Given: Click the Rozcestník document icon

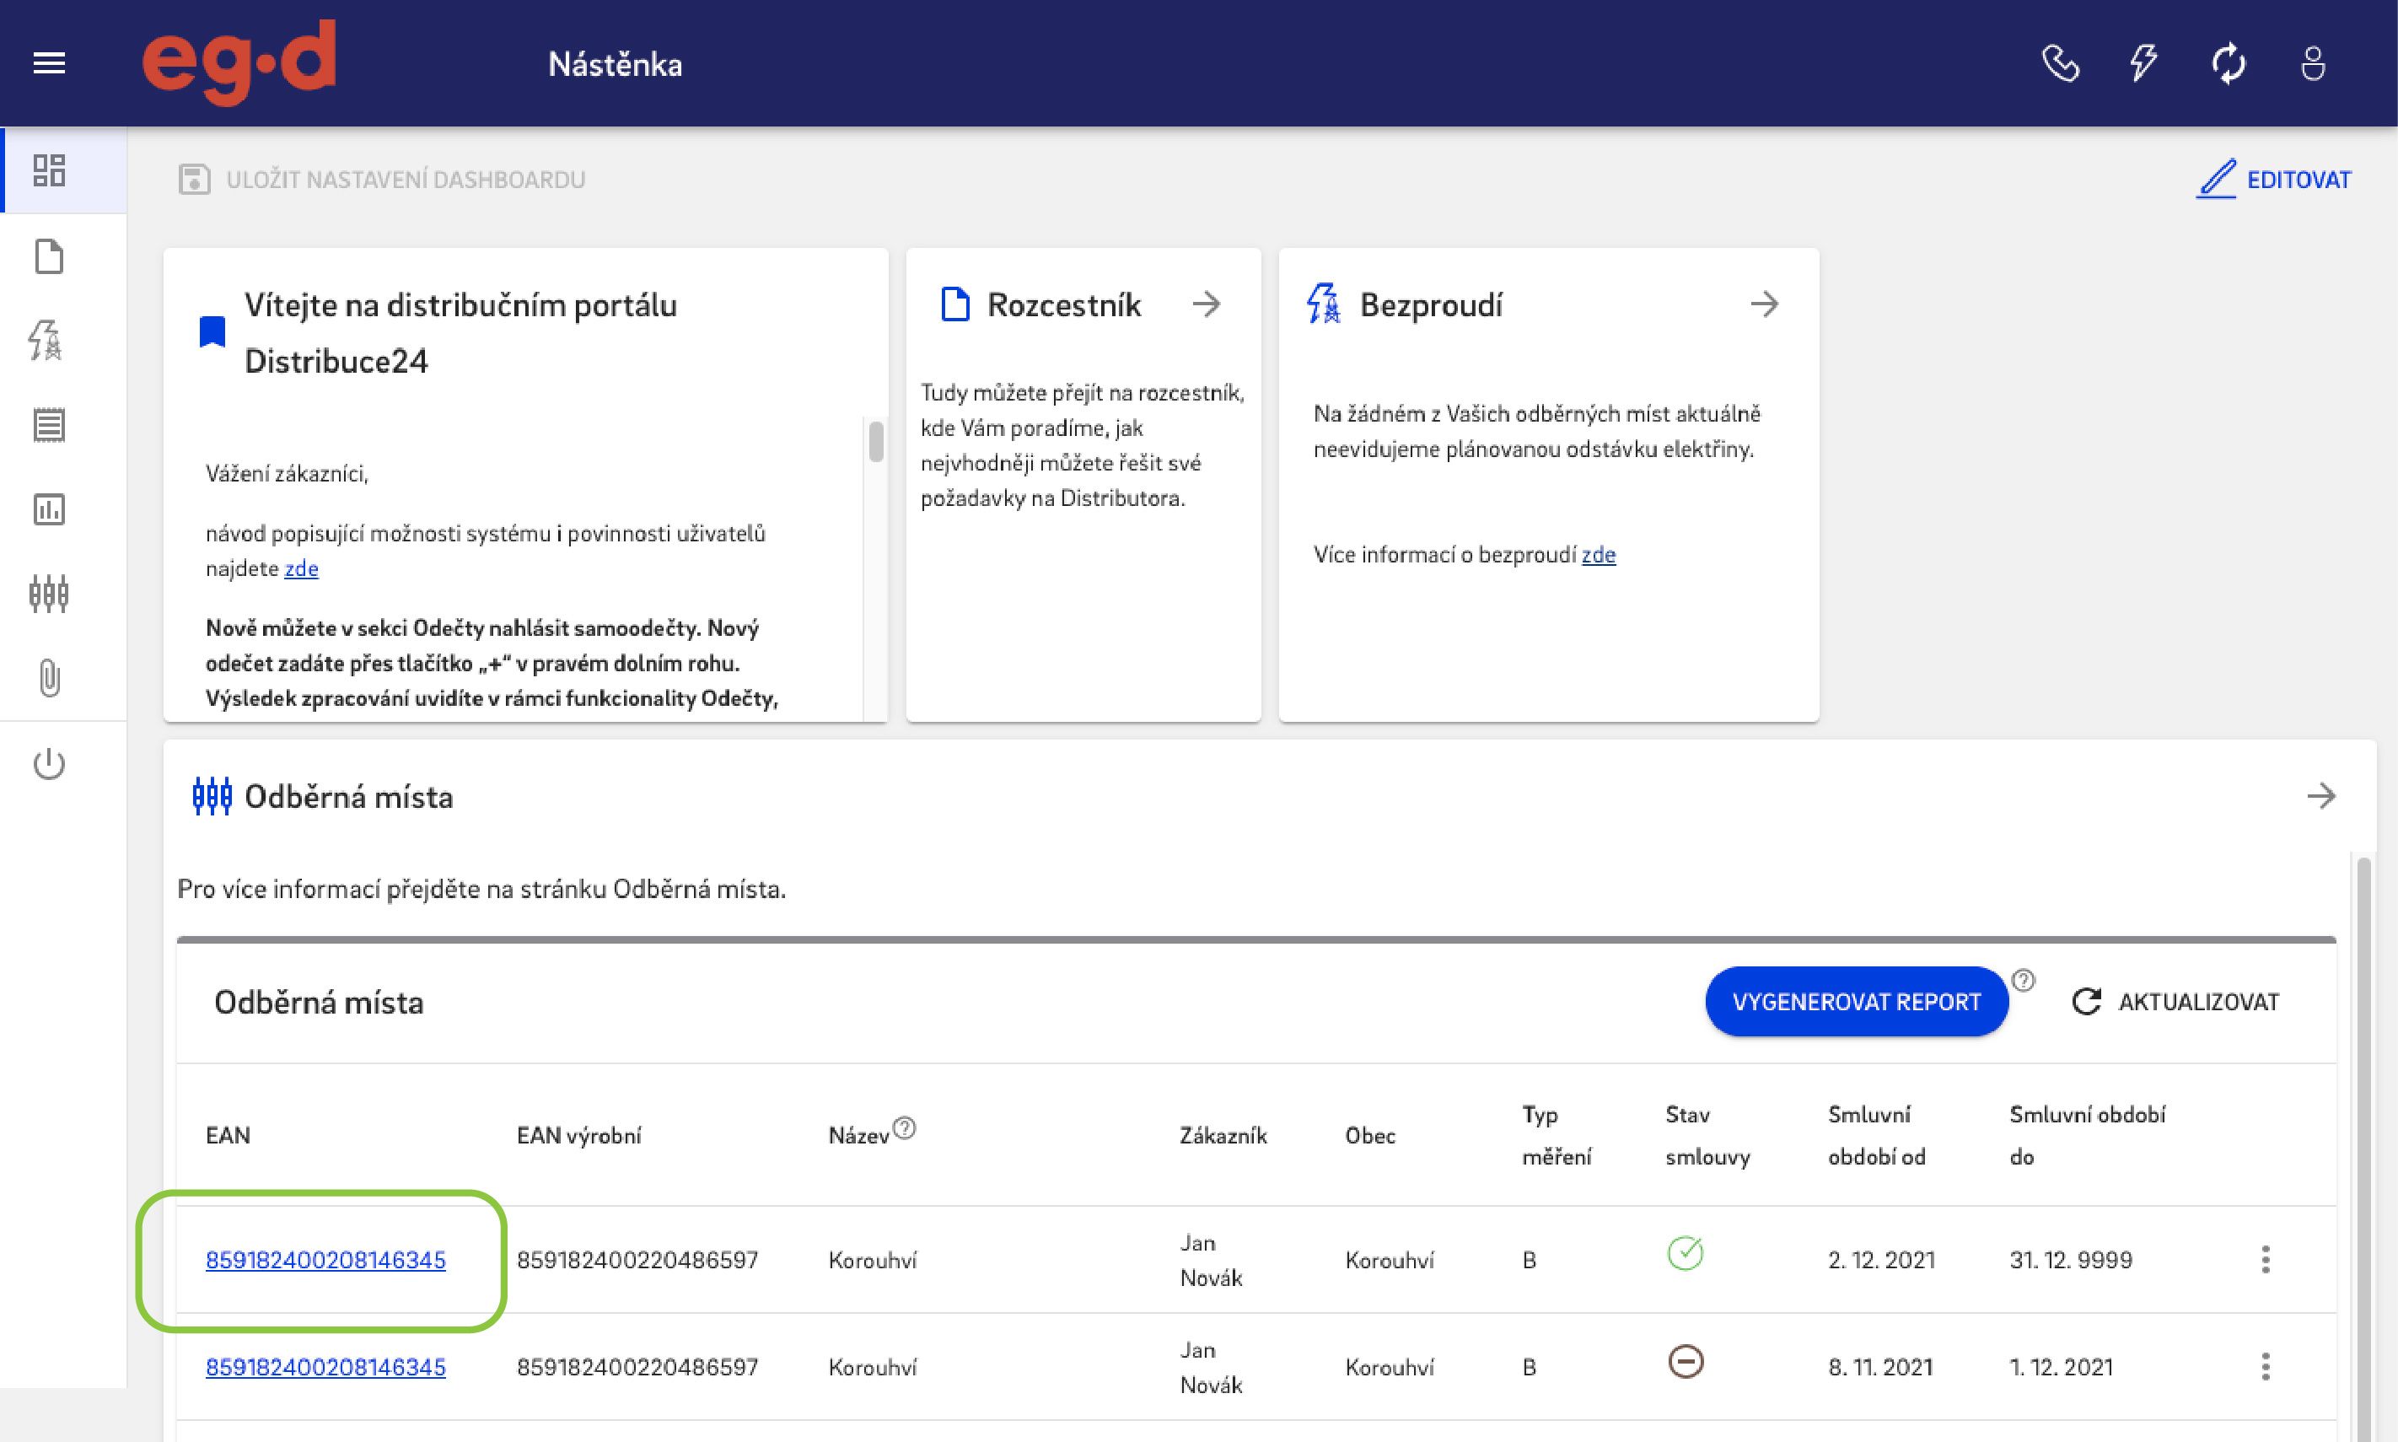Looking at the screenshot, I should [955, 304].
